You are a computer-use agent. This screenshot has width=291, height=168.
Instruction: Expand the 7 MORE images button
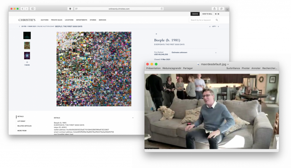coord(27,63)
